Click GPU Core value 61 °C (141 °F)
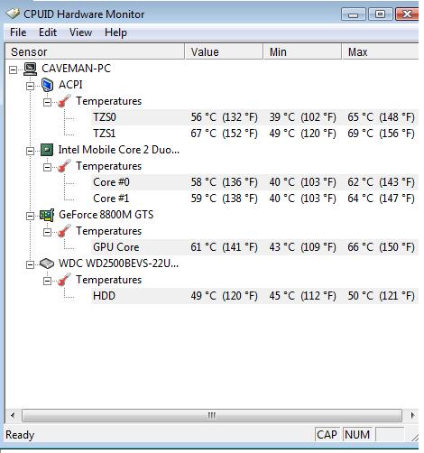 coord(224,247)
